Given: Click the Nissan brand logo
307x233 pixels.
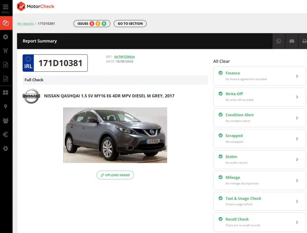Looking at the screenshot, I should [31, 96].
